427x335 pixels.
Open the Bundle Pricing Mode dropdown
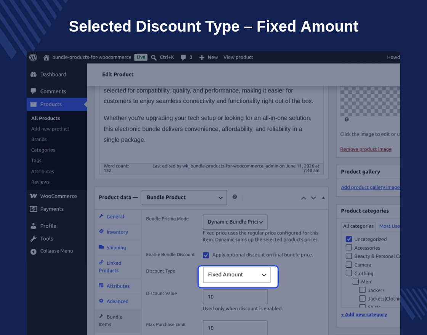pos(235,222)
